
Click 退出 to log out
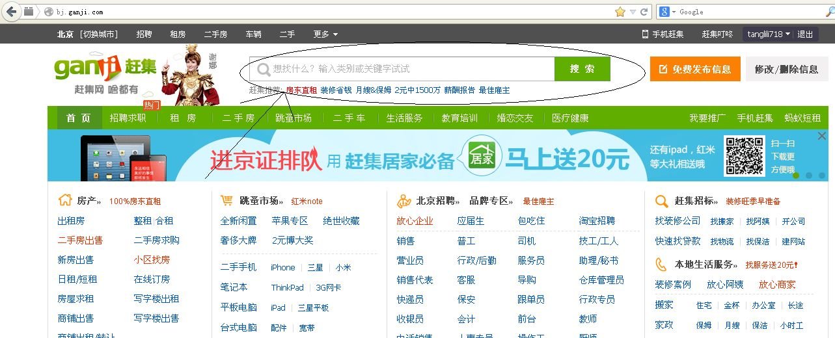(805, 34)
